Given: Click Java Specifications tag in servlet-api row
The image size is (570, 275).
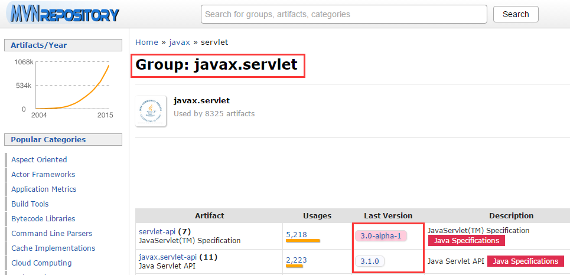Looking at the screenshot, I should [x=467, y=241].
